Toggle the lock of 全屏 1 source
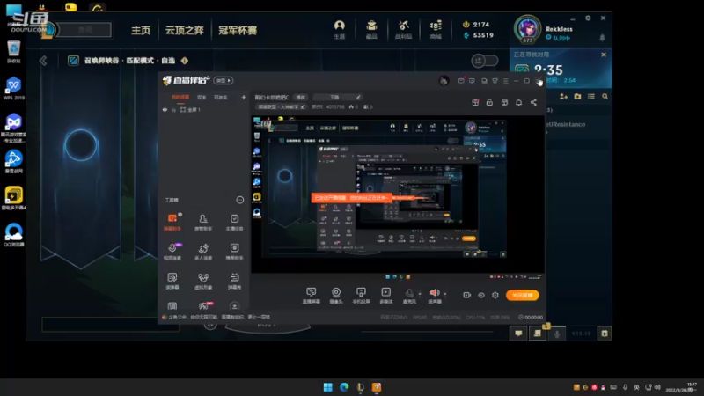This screenshot has width=704, height=396. point(173,109)
